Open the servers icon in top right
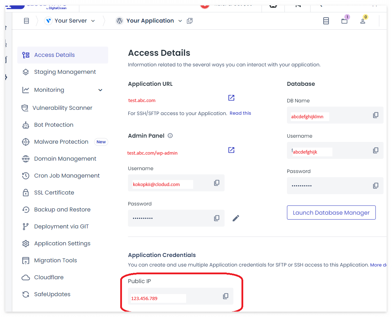 click(x=326, y=21)
